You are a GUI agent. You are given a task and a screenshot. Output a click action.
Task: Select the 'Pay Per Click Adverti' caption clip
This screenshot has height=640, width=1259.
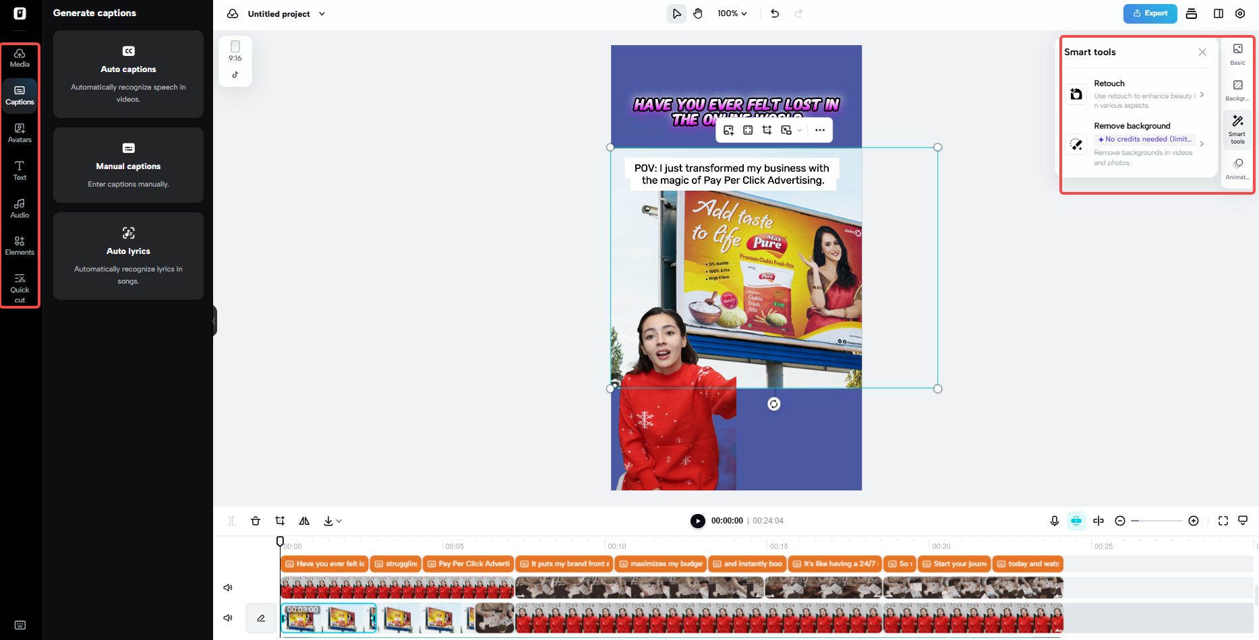pyautogui.click(x=469, y=564)
